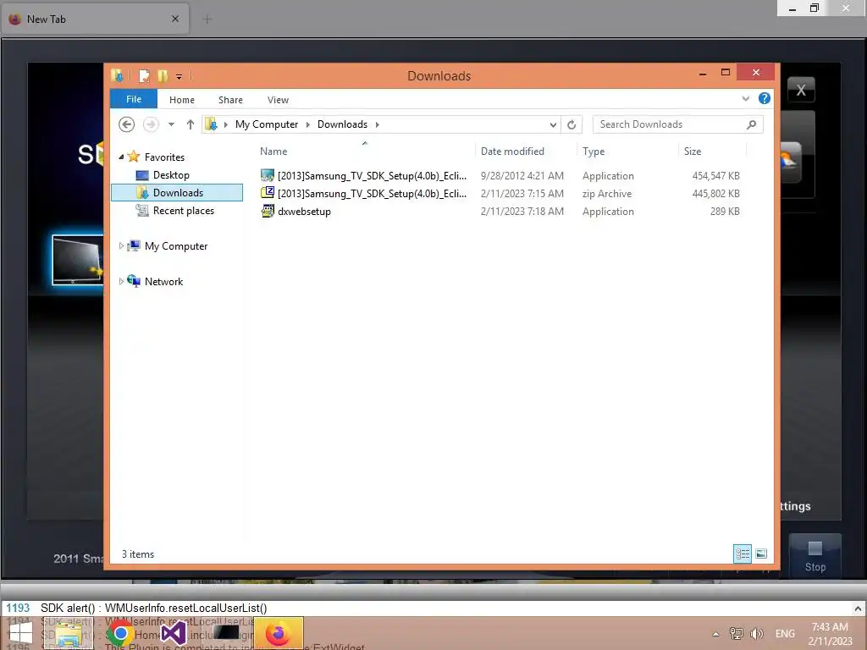Click the folder icon in the address bar
The width and height of the screenshot is (867, 650).
[211, 124]
